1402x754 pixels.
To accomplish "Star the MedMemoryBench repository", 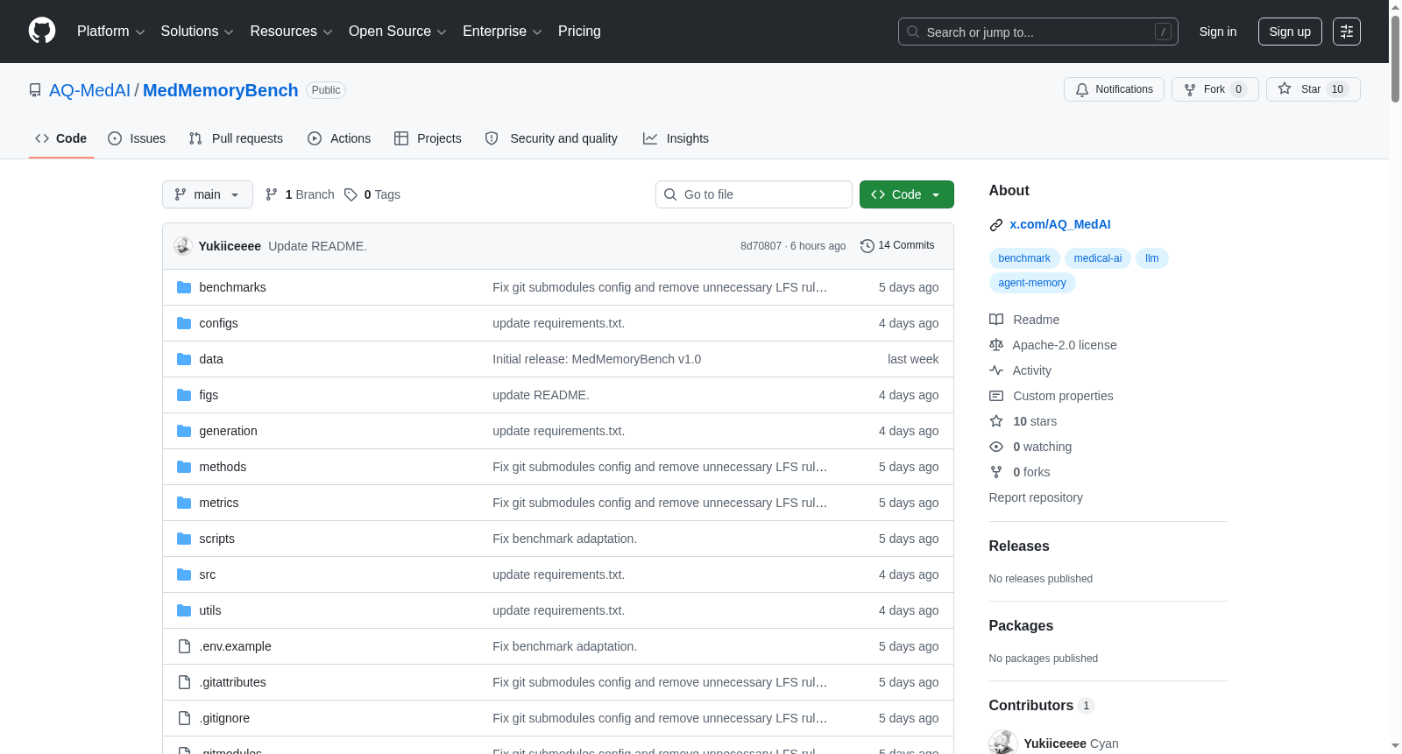I will click(1313, 89).
